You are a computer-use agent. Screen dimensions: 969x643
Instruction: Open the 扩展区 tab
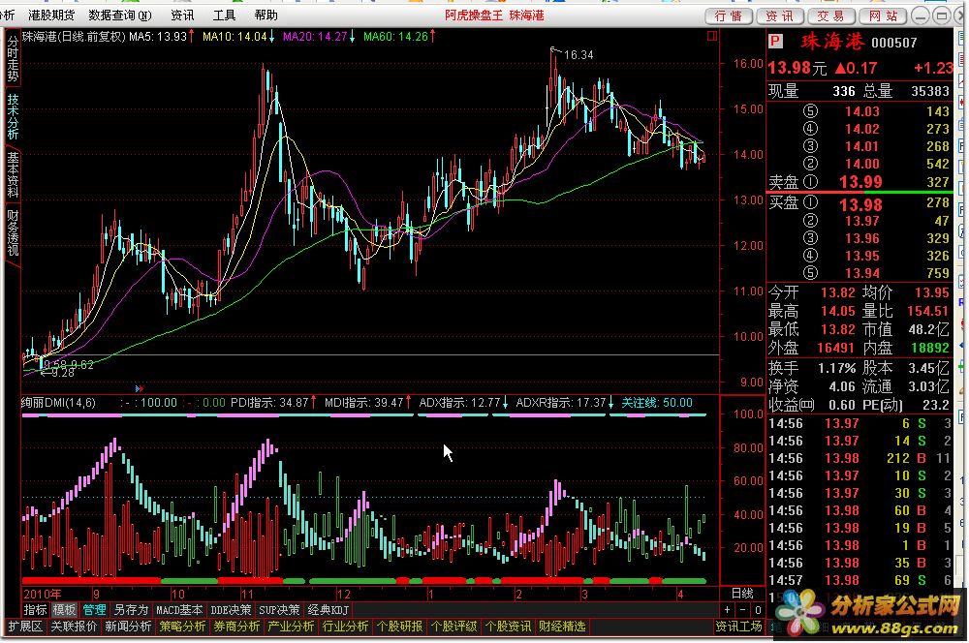[x=25, y=627]
